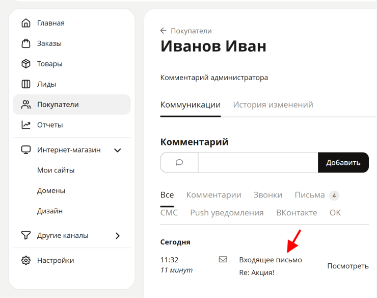
Task: Open Дизайн submenu item
Action: 50,211
